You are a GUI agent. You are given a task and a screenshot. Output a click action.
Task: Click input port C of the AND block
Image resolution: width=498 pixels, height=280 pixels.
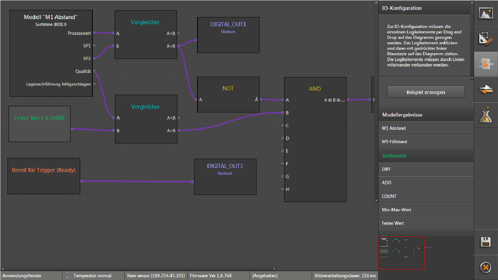pyautogui.click(x=282, y=125)
